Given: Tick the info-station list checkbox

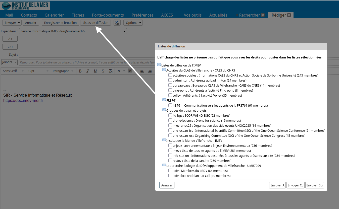Looking at the screenshot, I should [170, 155].
